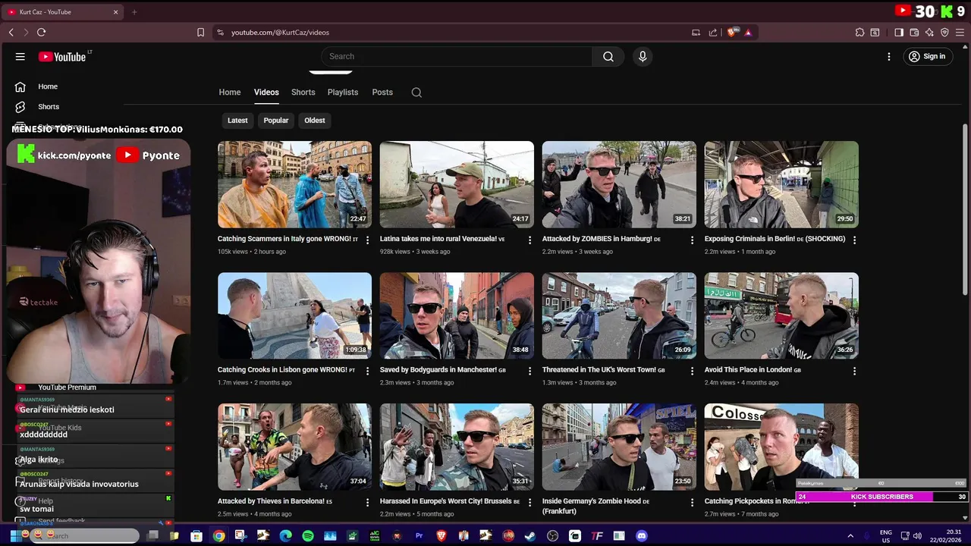The height and width of the screenshot is (546, 971).
Task: Click the share page icon in address bar
Action: tap(713, 33)
